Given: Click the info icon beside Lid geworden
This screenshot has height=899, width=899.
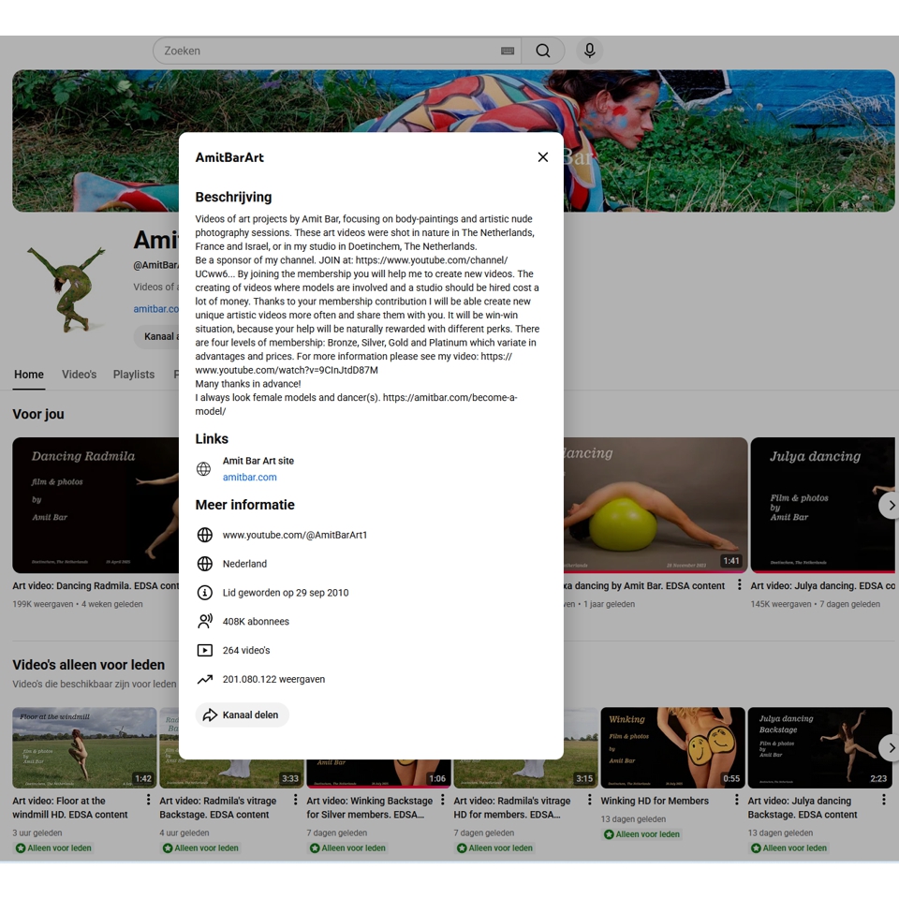Looking at the screenshot, I should pos(205,593).
